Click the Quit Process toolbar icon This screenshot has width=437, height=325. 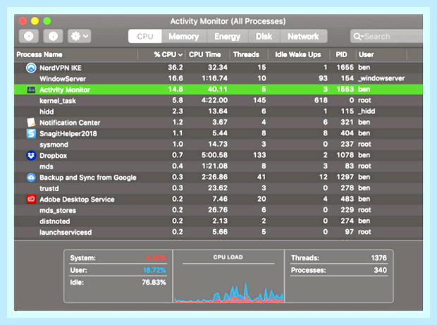point(29,36)
